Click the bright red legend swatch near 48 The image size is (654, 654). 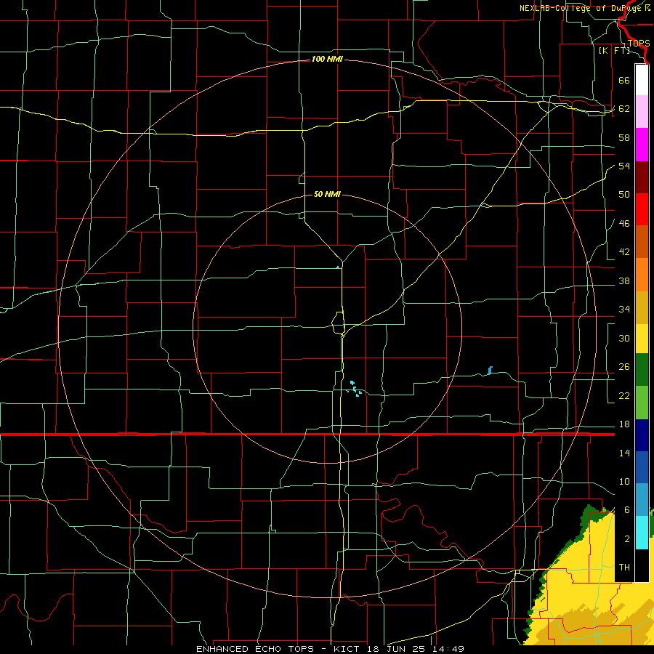click(x=642, y=209)
